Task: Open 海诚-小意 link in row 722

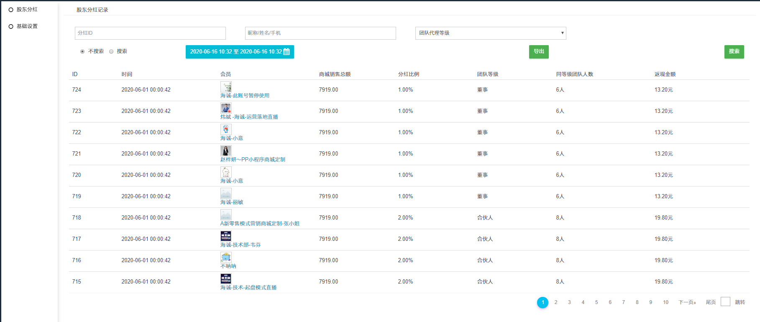Action: pos(232,138)
